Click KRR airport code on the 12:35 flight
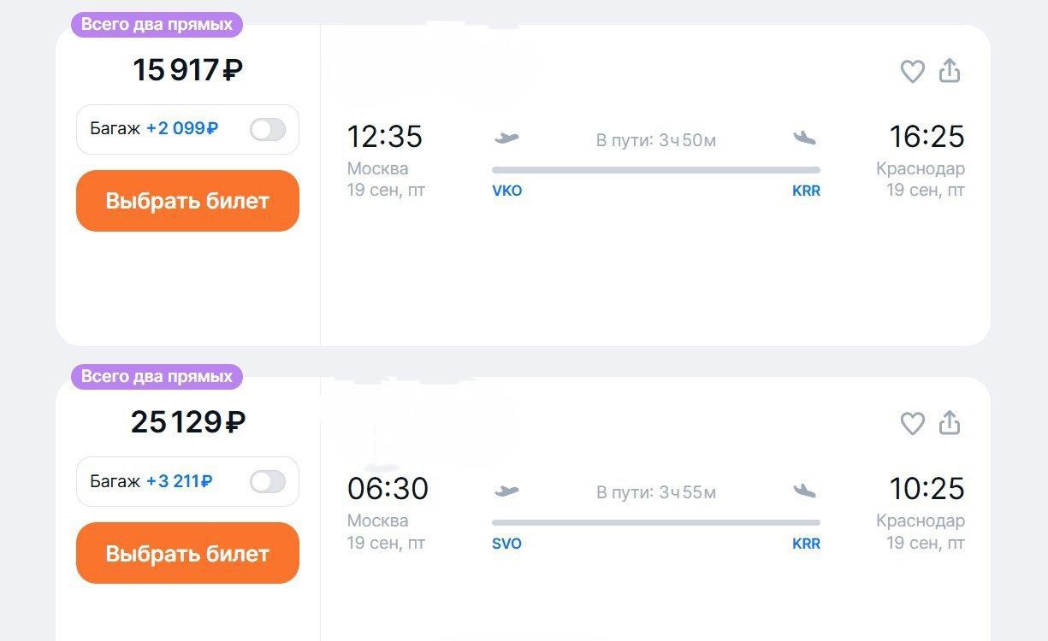The image size is (1048, 641). tap(806, 191)
